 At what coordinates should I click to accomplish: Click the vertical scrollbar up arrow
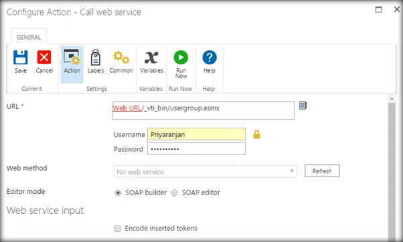coord(392,98)
